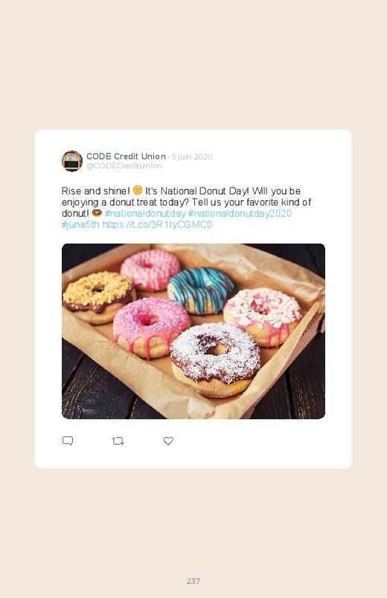Viewport: 387px width, 598px height.
Task: Click the donut with white chocolate flakes
Action: coord(263,317)
